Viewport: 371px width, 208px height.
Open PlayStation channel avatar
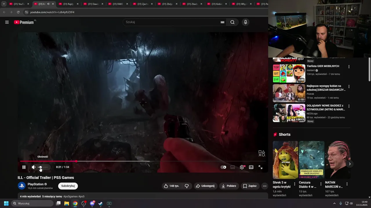(22, 186)
